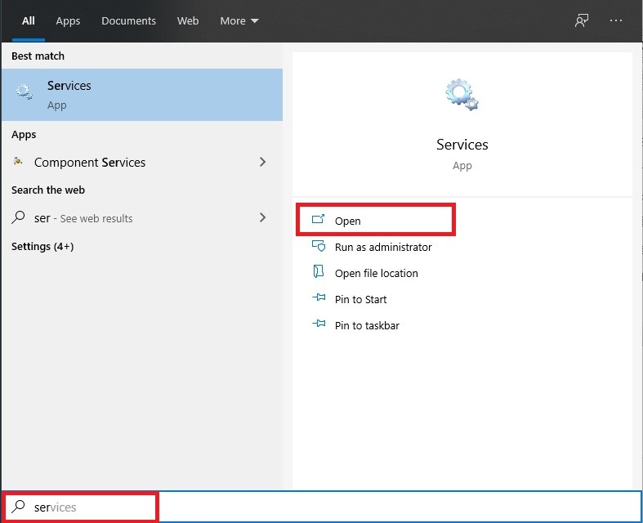643x523 pixels.
Task: Click the Component Services app icon
Action: click(18, 161)
